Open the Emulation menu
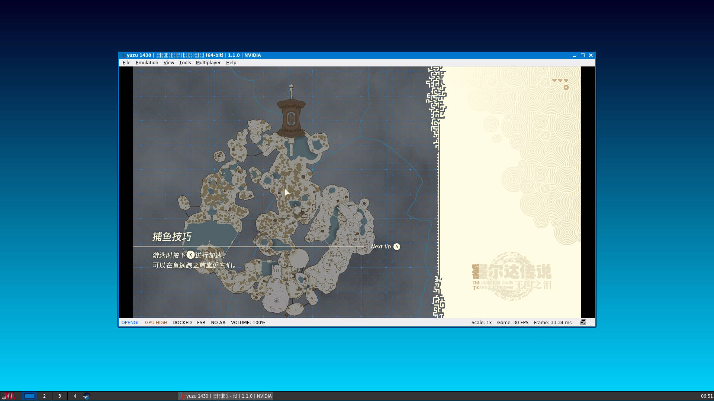Screen dimensions: 714x401 pos(147,63)
